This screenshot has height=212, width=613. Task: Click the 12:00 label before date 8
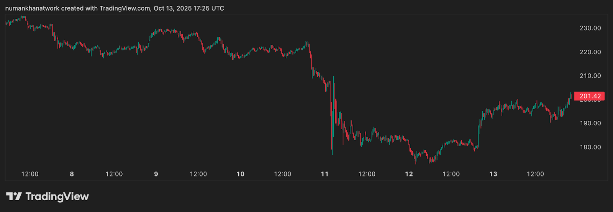click(30, 174)
